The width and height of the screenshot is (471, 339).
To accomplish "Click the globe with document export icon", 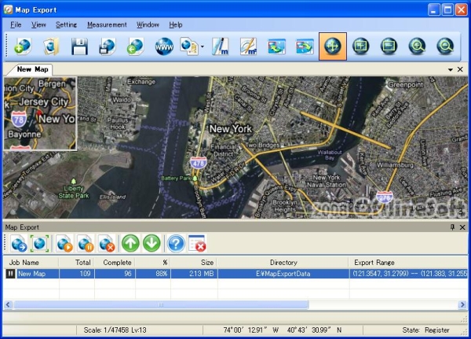I will [x=189, y=46].
